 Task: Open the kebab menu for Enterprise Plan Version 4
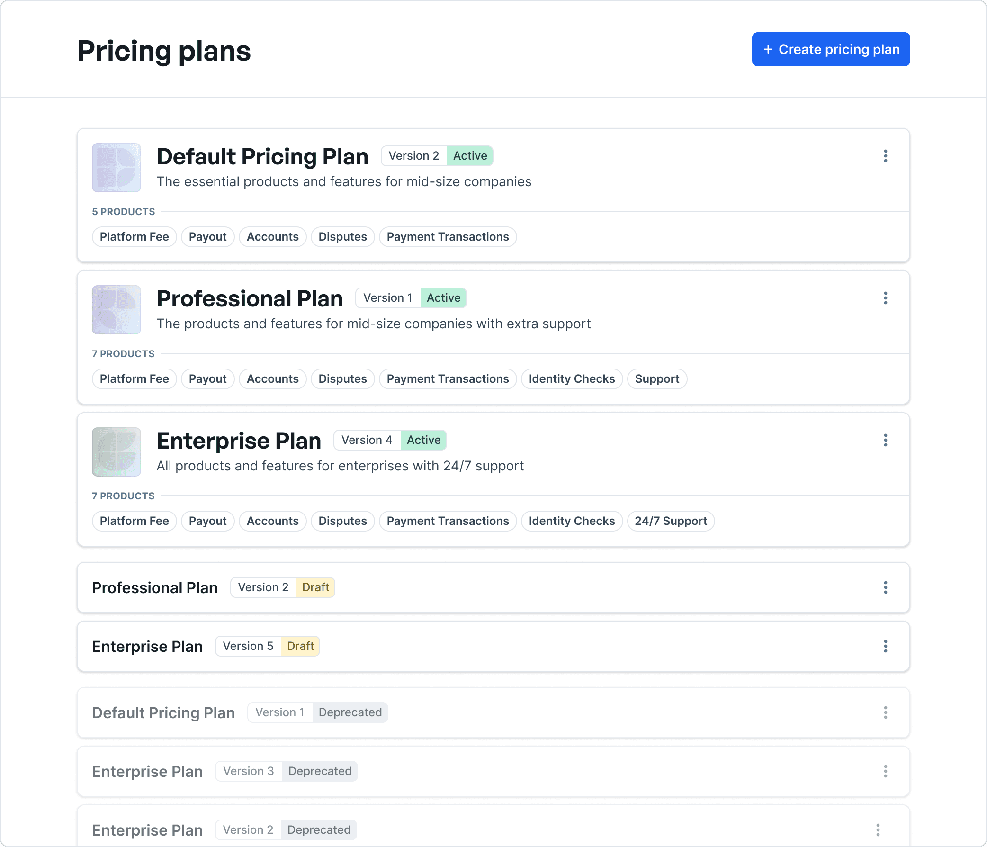[885, 440]
